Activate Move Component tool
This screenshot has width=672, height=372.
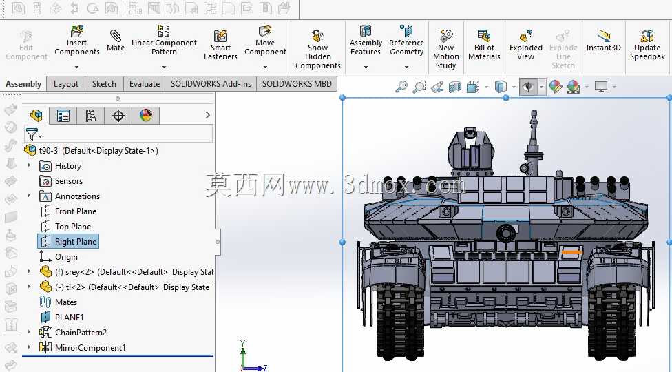pyautogui.click(x=265, y=41)
